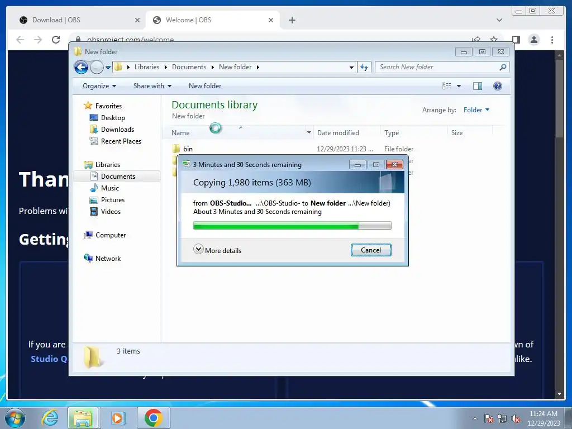The height and width of the screenshot is (429, 572).
Task: Open recent locations arrow beside Forward button
Action: pos(108,68)
